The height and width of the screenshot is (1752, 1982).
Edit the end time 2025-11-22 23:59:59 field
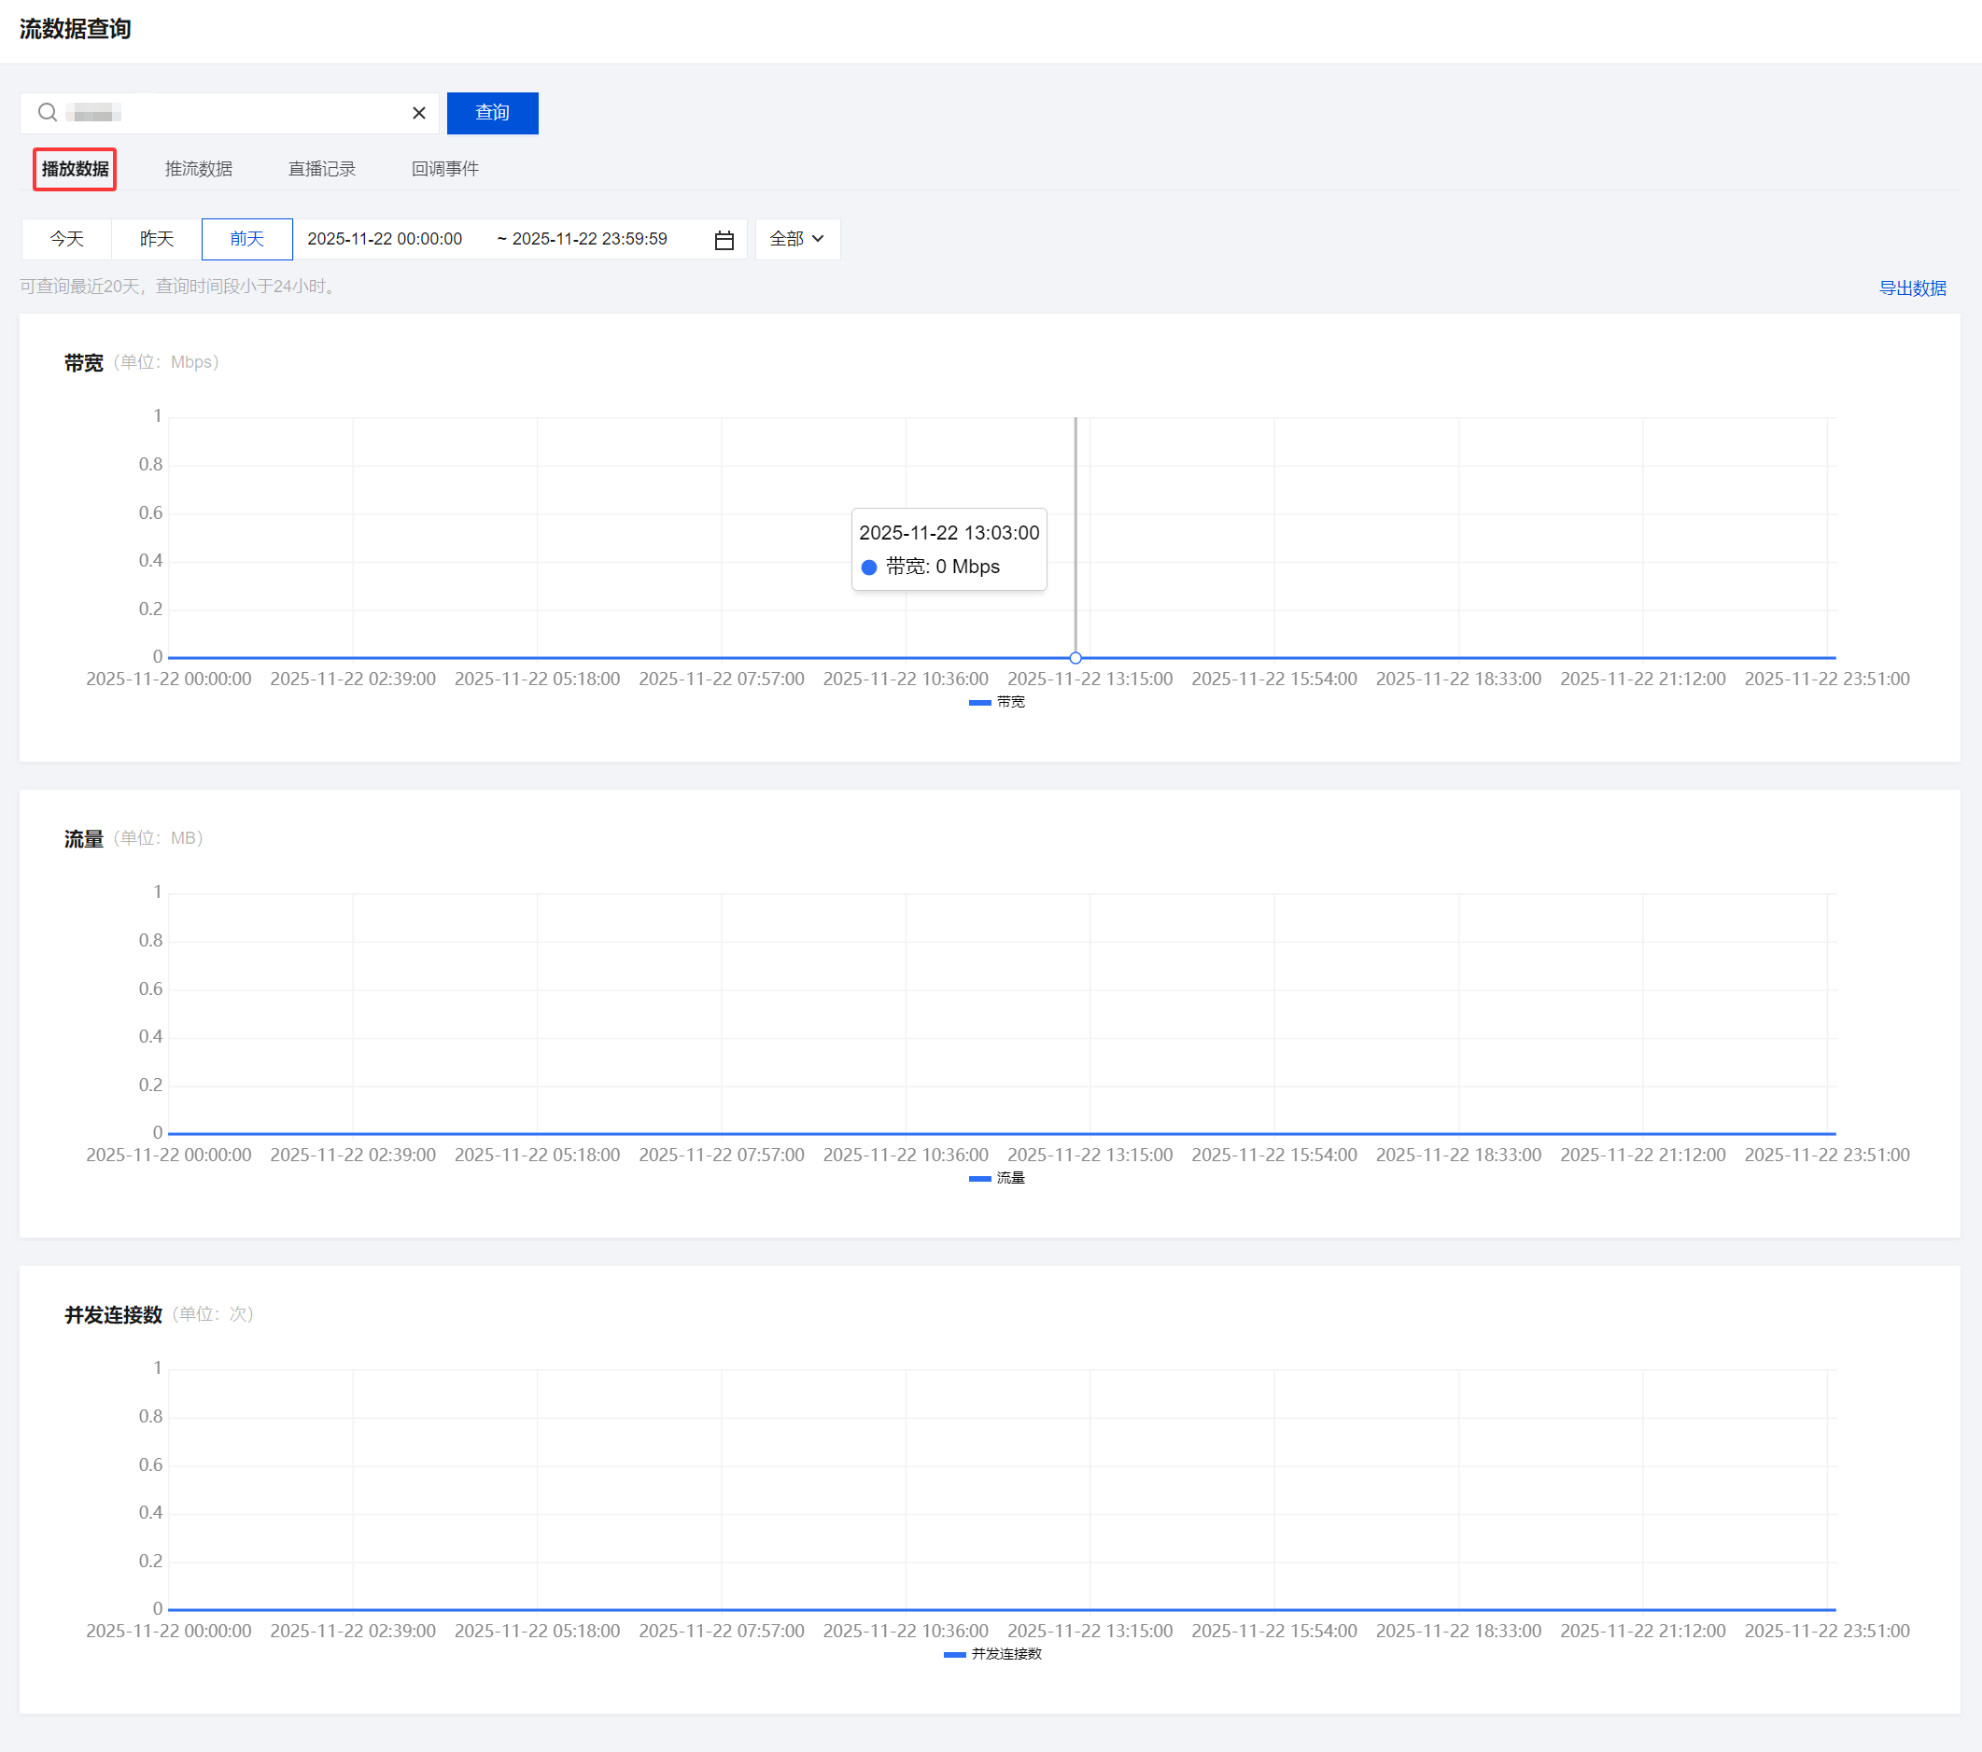pyautogui.click(x=588, y=240)
